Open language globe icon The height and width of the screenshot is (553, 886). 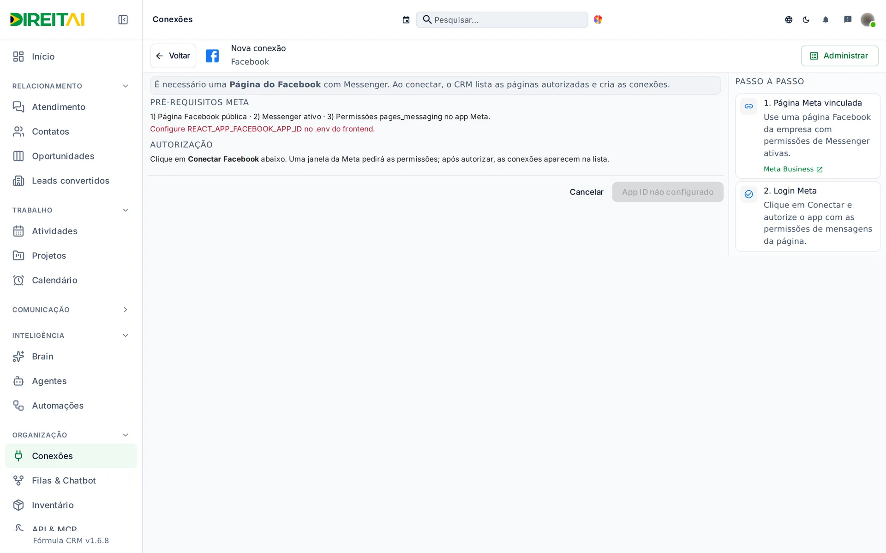coord(789,19)
